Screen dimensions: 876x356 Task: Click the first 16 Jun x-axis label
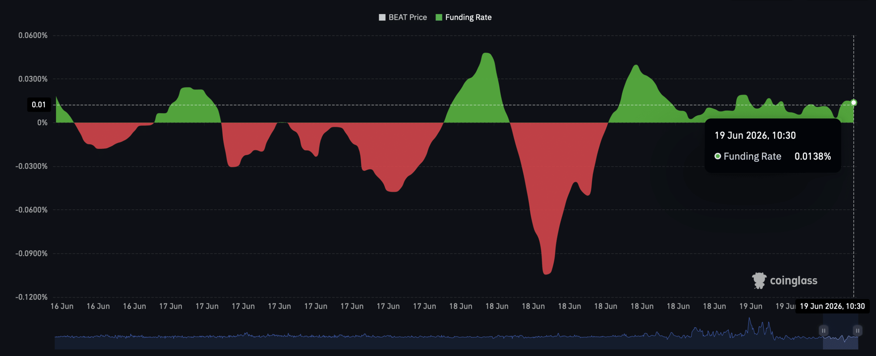pyautogui.click(x=62, y=306)
